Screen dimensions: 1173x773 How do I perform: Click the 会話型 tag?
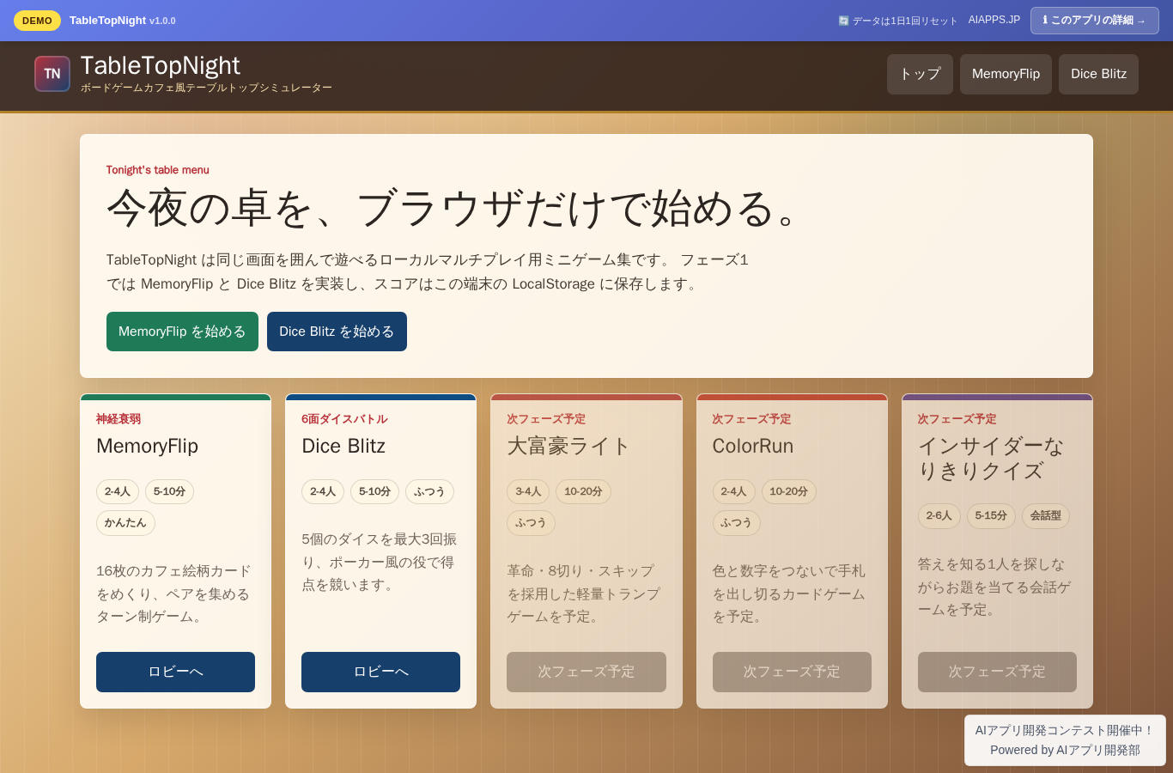coord(1045,516)
